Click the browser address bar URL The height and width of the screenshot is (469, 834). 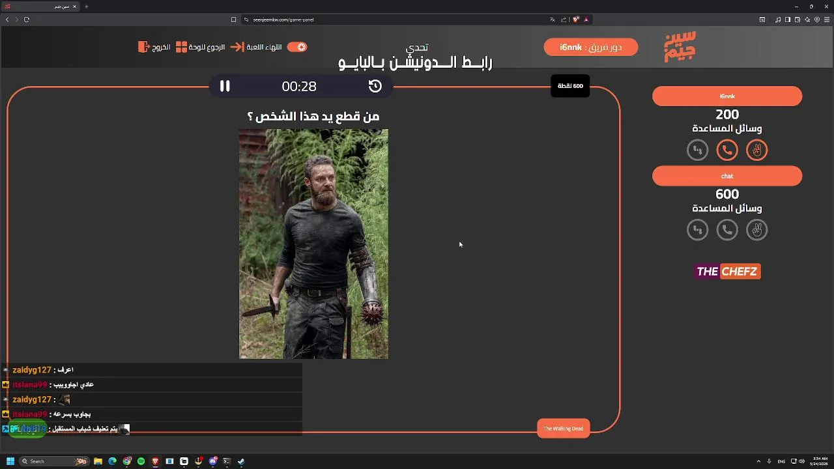(x=283, y=20)
